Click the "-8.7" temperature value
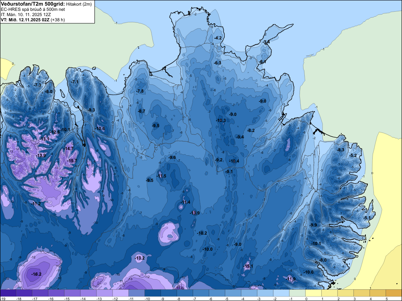402x301 pixels. [x=142, y=111]
